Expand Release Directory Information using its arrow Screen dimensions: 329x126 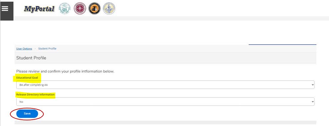313,102
